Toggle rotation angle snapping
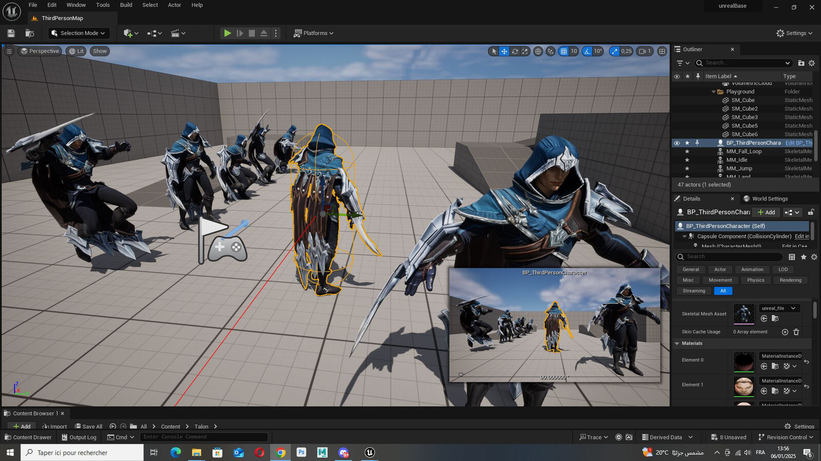 pos(588,51)
